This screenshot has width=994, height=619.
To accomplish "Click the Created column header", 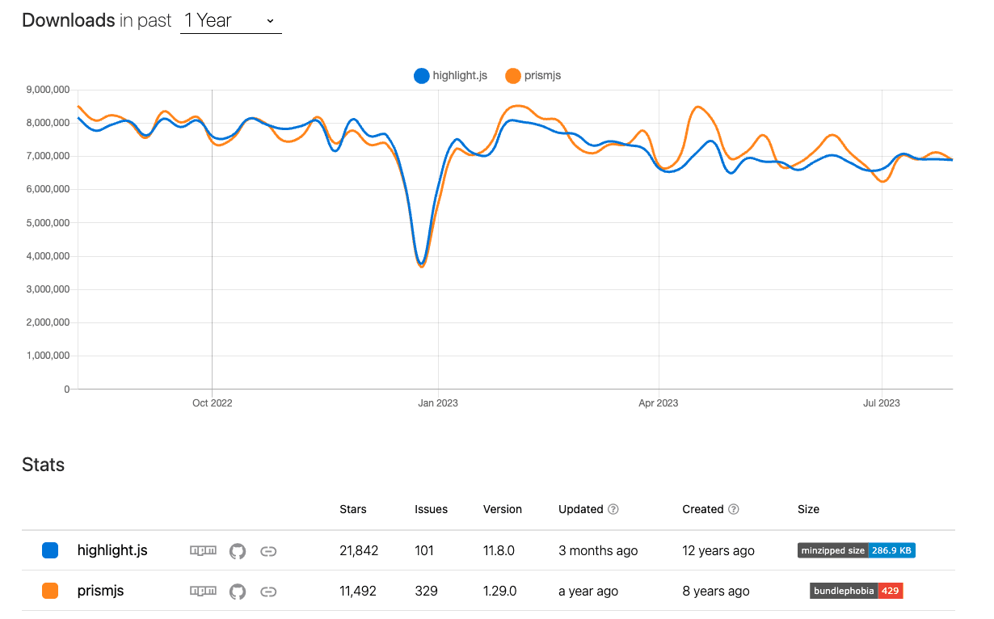I will click(703, 509).
